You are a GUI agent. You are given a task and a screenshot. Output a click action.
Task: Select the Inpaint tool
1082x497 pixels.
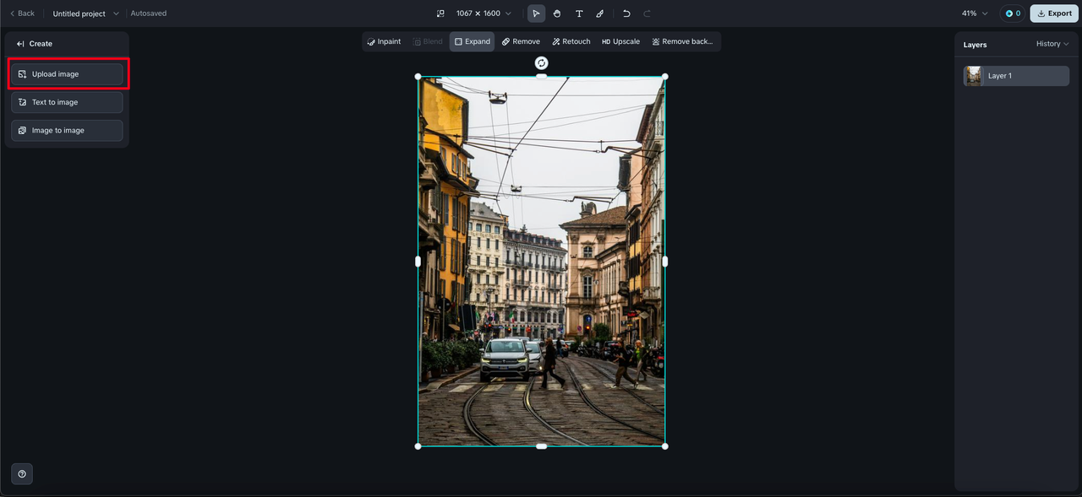[x=384, y=41]
